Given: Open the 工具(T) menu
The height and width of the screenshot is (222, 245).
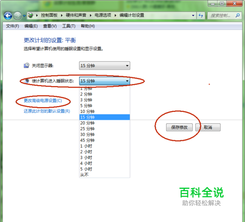Looking at the screenshot, I should (69, 26).
